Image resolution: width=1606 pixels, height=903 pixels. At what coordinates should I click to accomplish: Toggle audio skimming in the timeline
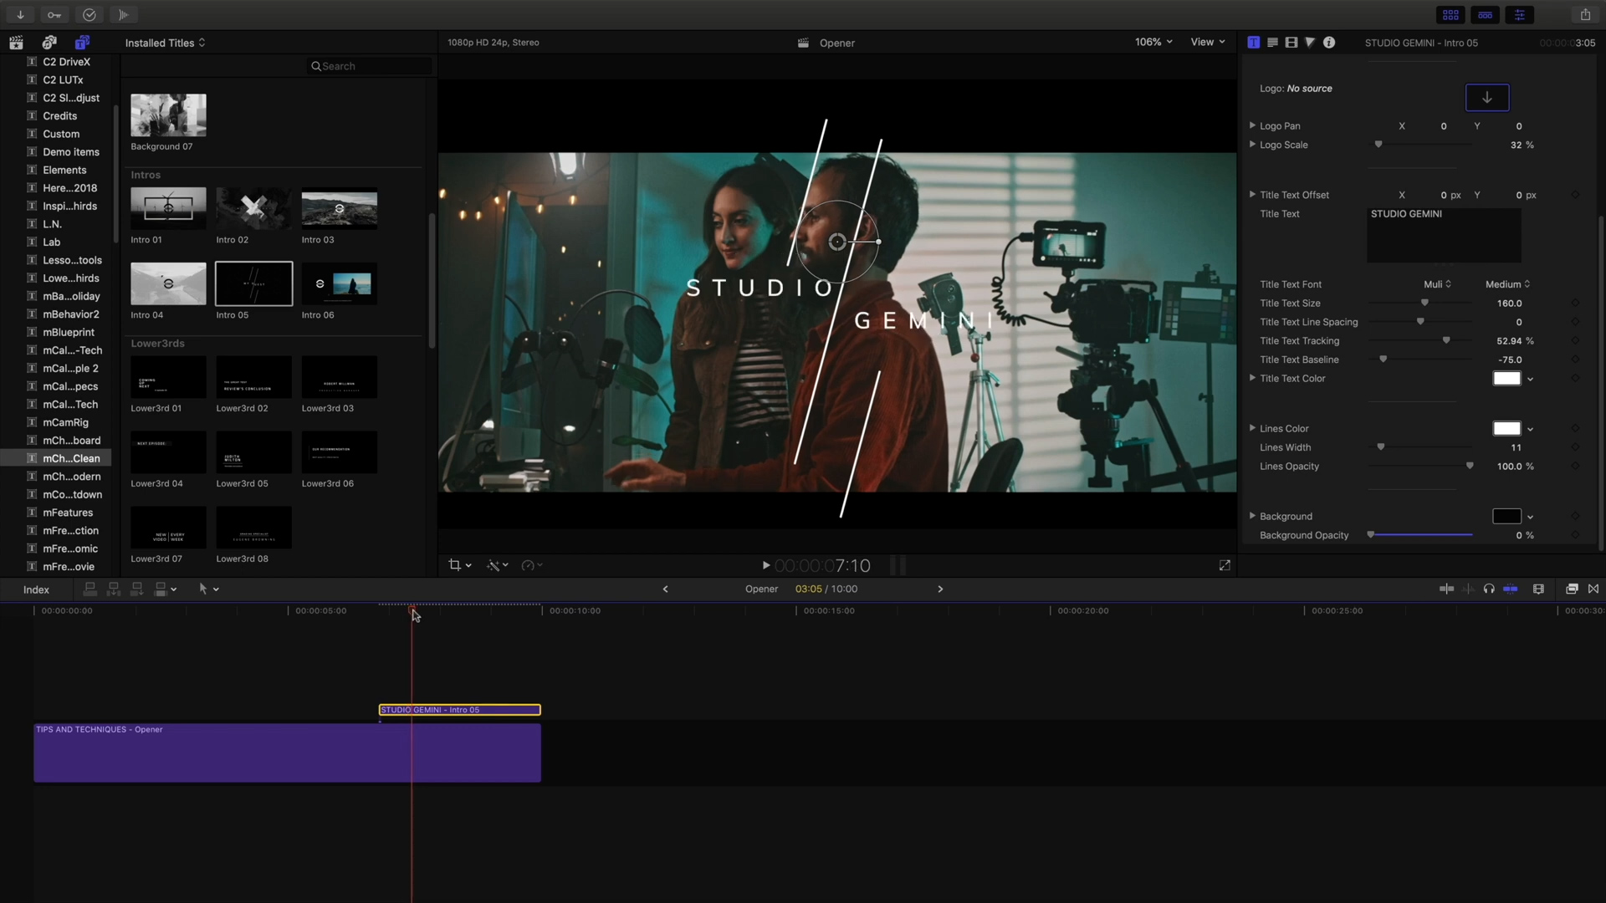pos(1468,589)
